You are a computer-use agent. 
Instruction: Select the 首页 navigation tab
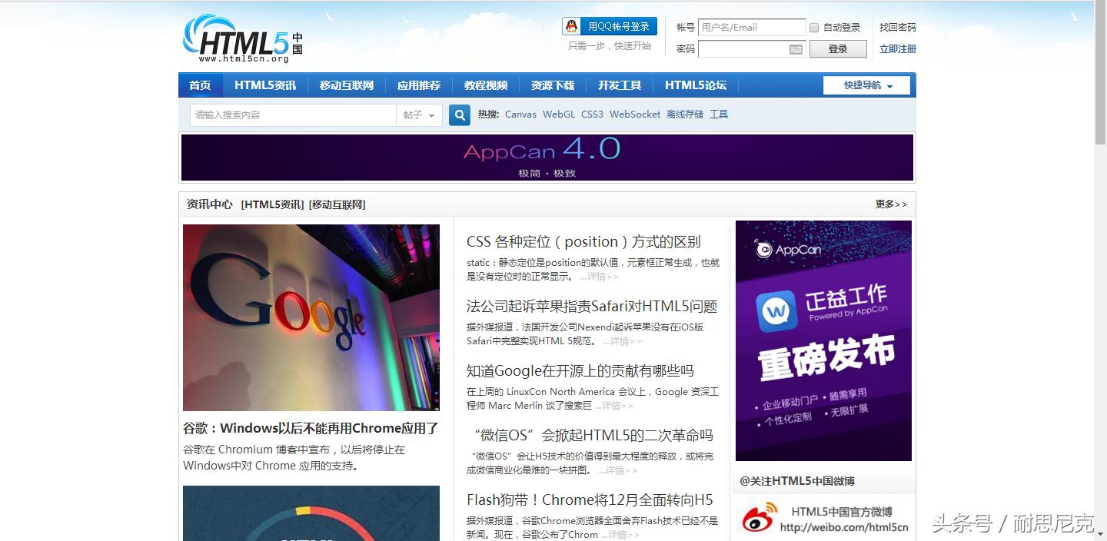200,85
